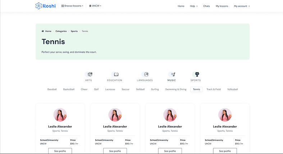The width and height of the screenshot is (283, 154).
Task: Go to Chats in navigation bar
Action: 206,6
